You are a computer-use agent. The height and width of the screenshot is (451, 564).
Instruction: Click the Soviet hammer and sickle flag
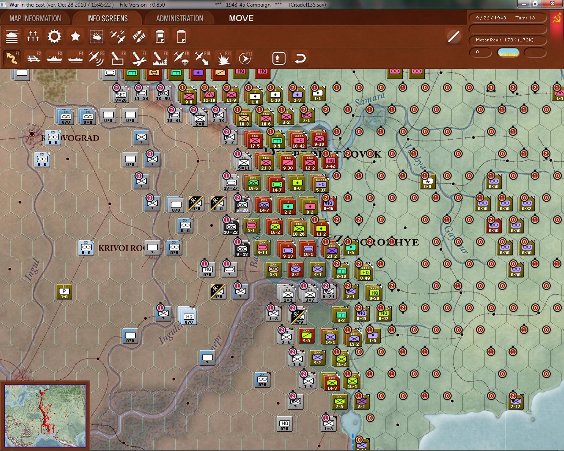coord(556,18)
